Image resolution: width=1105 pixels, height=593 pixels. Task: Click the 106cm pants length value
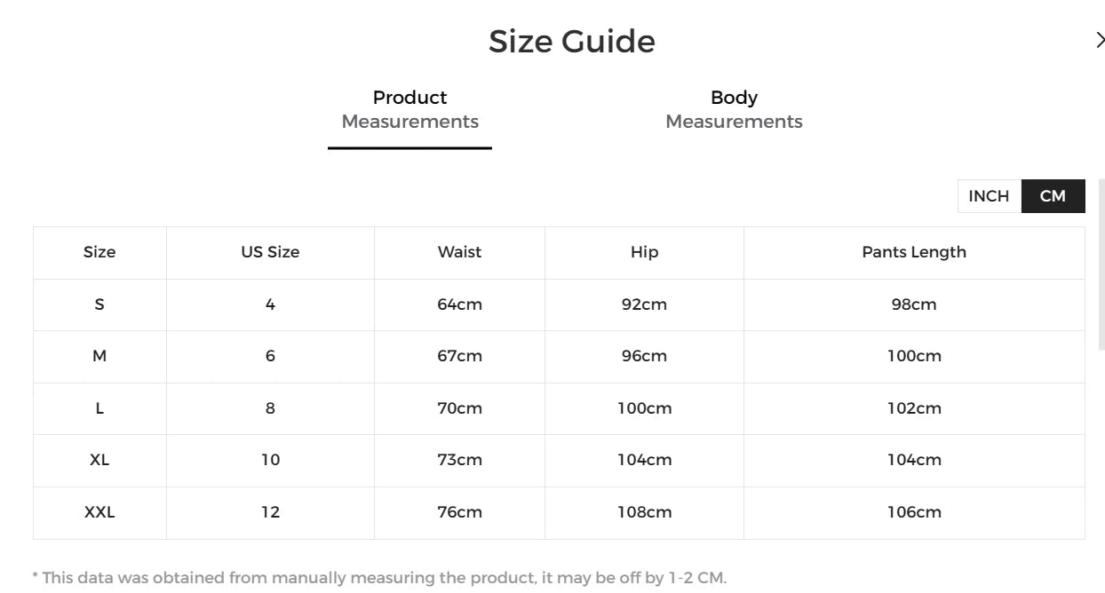(x=914, y=512)
